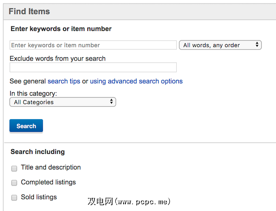This screenshot has width=276, height=211.
Task: Click the arrows icon on the All Categories select
Action: click(111, 102)
